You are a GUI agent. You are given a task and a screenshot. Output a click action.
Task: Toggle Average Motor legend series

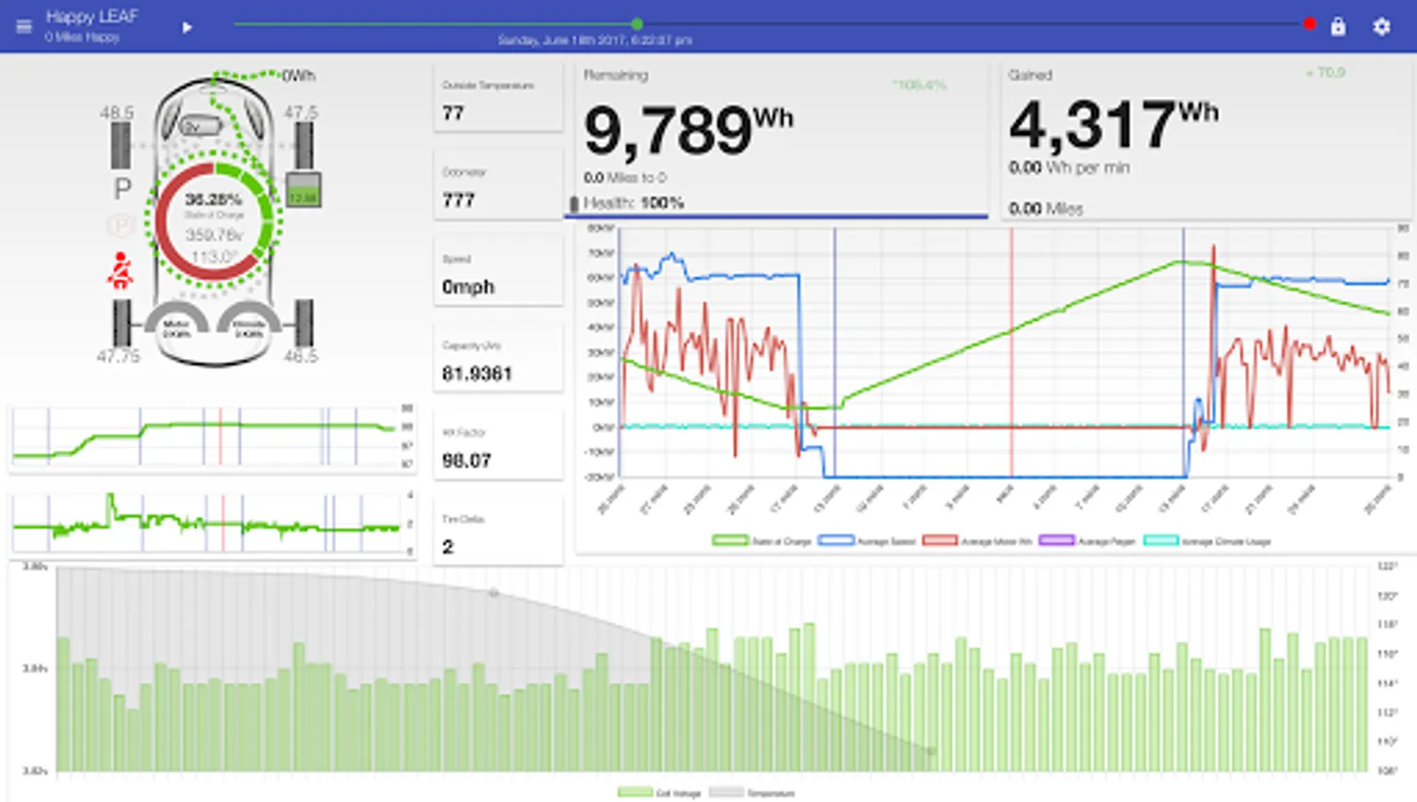pyautogui.click(x=976, y=541)
